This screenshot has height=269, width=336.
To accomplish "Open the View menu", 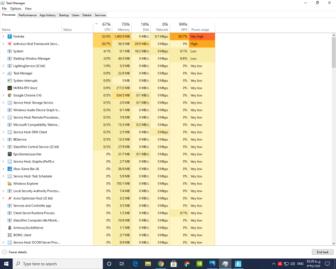I will [x=28, y=9].
